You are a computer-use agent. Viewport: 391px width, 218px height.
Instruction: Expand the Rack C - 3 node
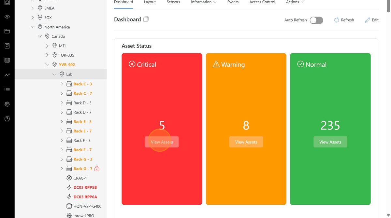pos(62,84)
